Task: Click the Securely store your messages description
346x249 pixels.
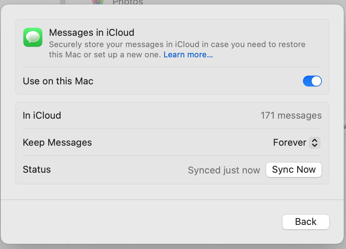Action: pyautogui.click(x=177, y=45)
